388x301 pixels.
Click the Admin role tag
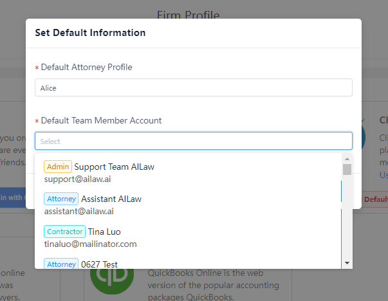(58, 167)
